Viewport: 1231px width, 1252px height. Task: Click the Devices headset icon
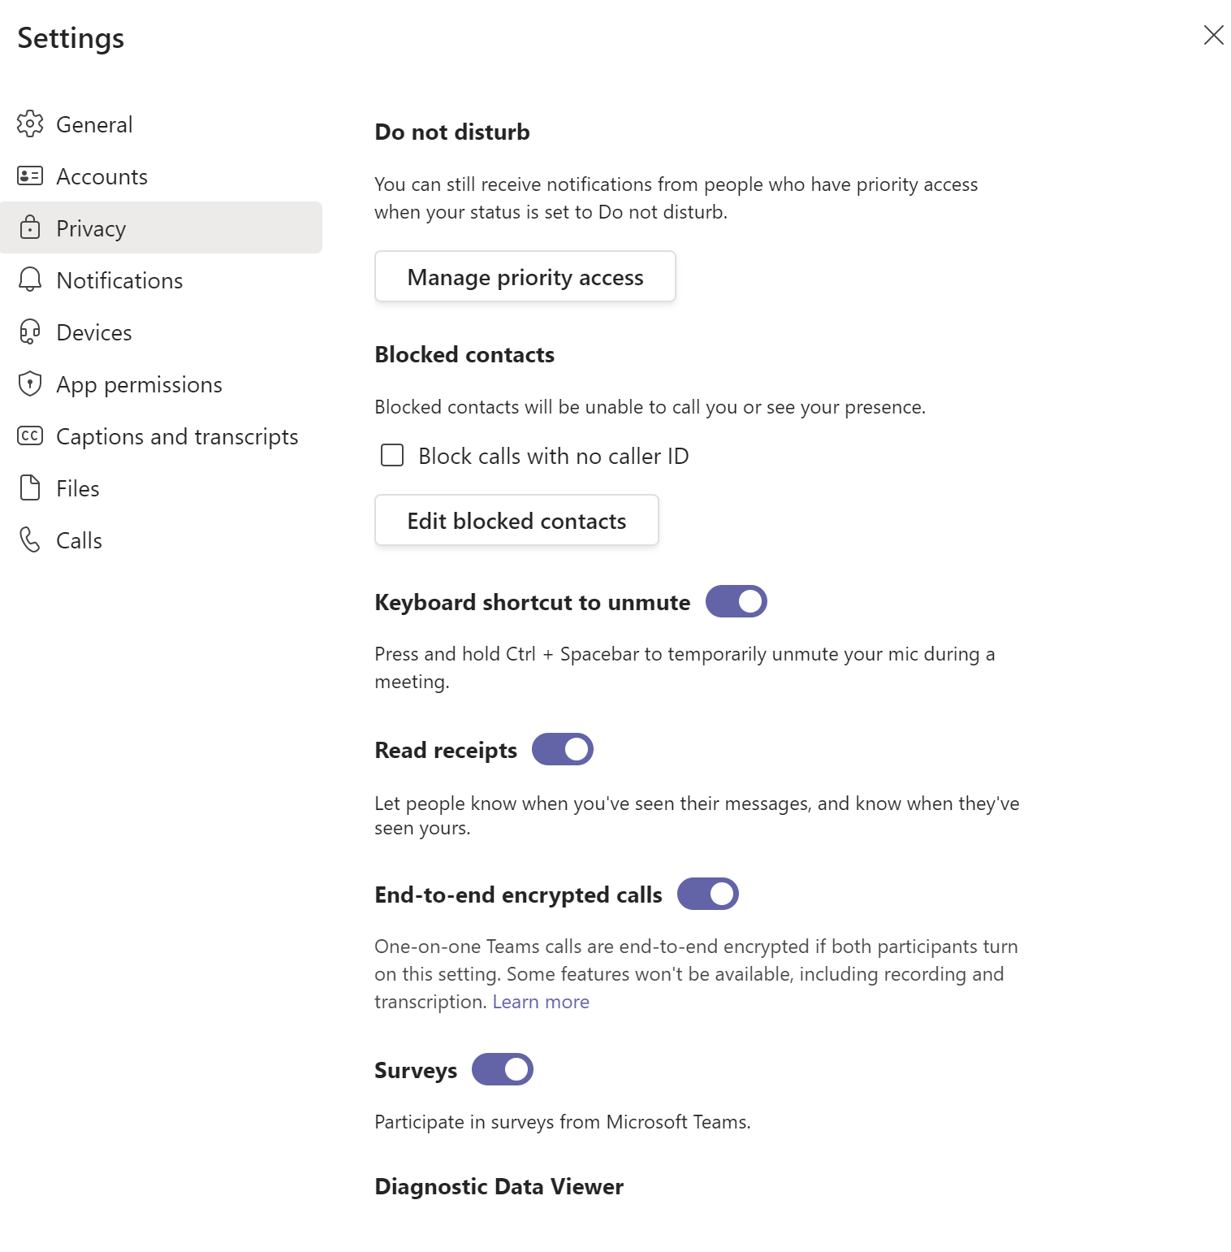(30, 332)
